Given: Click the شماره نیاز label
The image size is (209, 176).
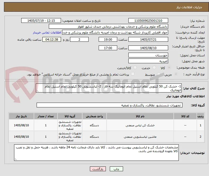Looking at the screenshot, I should tap(197, 21).
